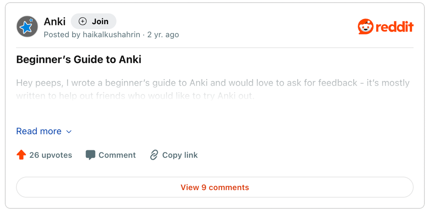The width and height of the screenshot is (429, 211).
Task: Click the orange upvote arrow icon
Action: [x=21, y=155]
